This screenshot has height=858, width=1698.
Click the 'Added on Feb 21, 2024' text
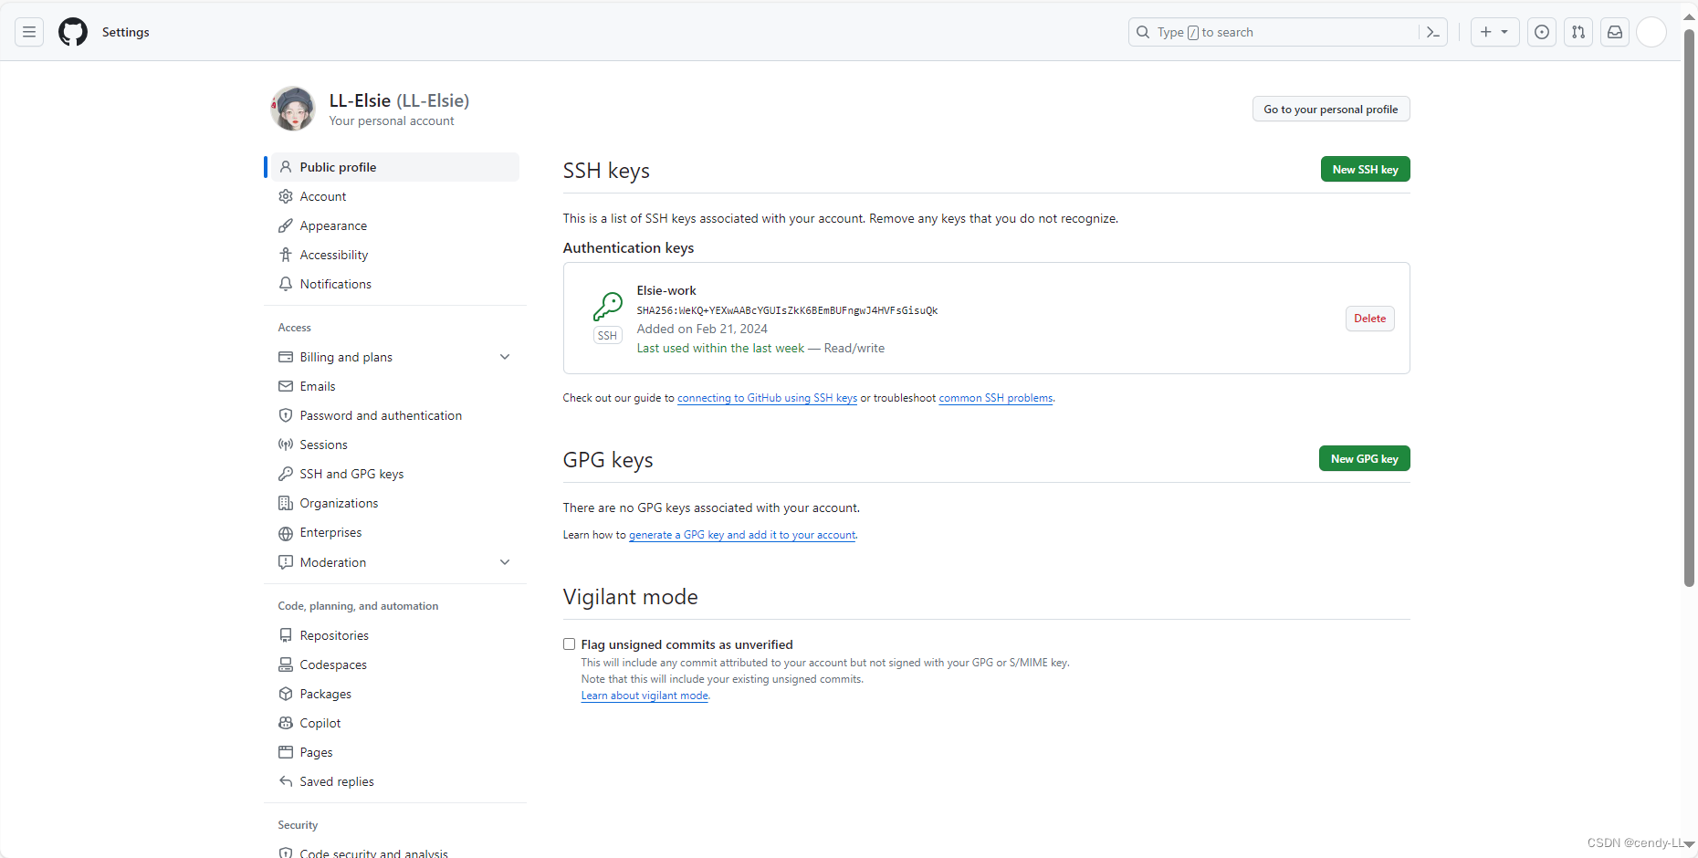click(702, 329)
